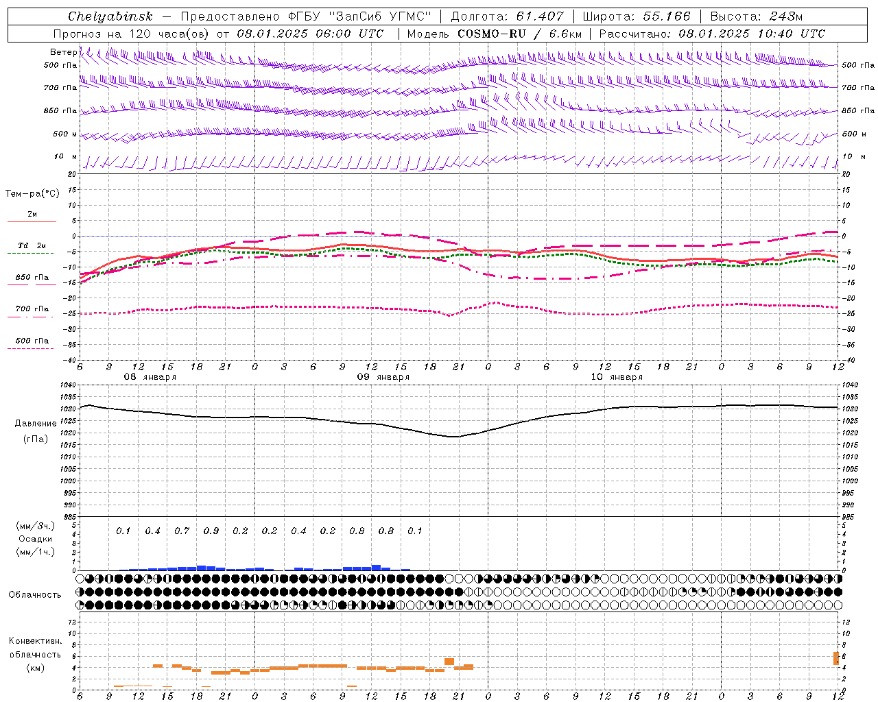This screenshot has height=702, width=878.
Task: Click the 'Долгота: 61.407' header value
Action: [508, 16]
